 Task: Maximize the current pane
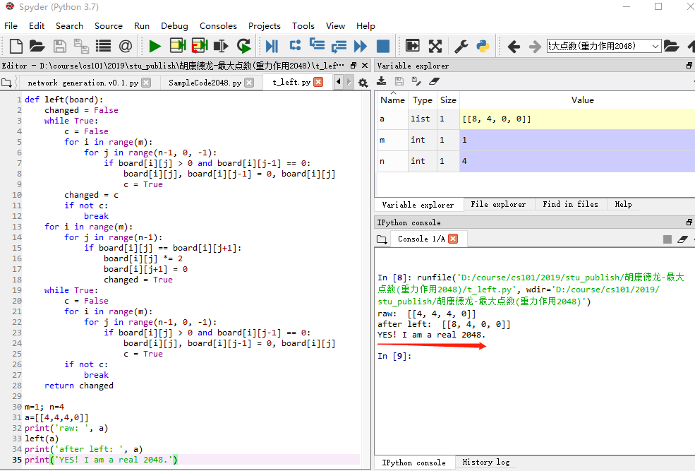click(x=413, y=46)
